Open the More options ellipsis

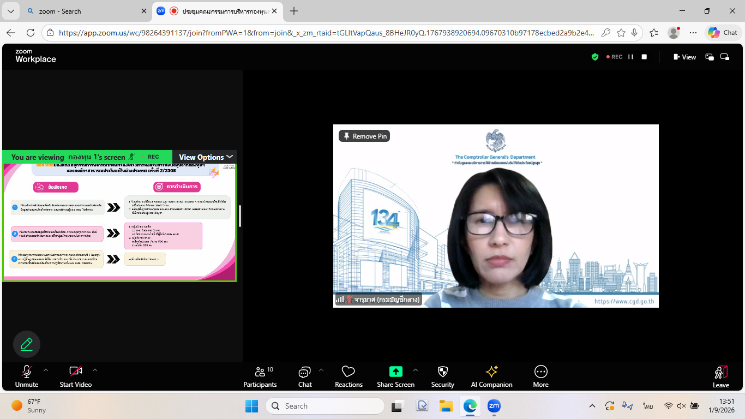(x=540, y=376)
